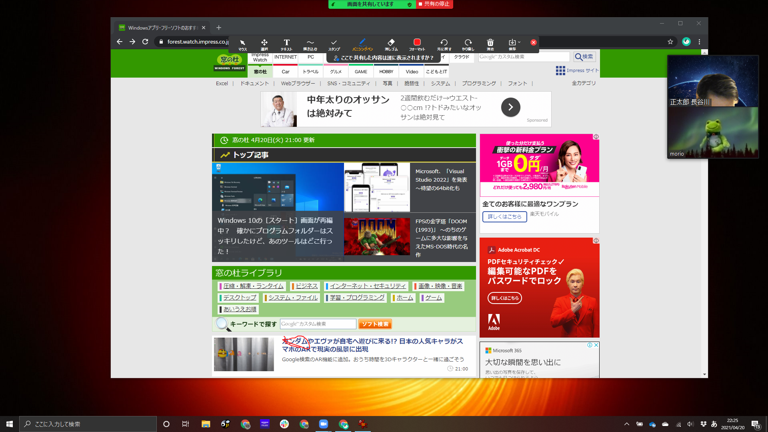Pick the Stamp (スタンプ) tool
The image size is (768, 432).
[x=334, y=44]
